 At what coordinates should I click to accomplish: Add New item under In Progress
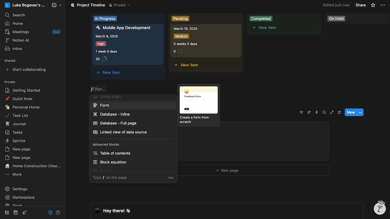(111, 73)
